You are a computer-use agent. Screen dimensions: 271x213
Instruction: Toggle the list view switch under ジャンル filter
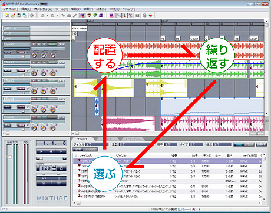point(85,150)
